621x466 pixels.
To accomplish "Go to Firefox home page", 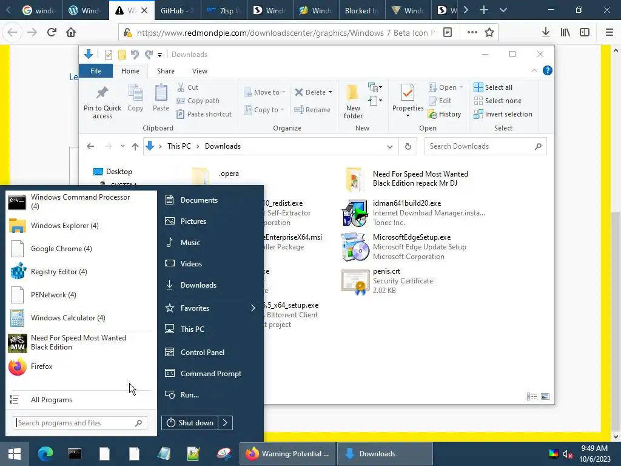I will click(x=71, y=33).
